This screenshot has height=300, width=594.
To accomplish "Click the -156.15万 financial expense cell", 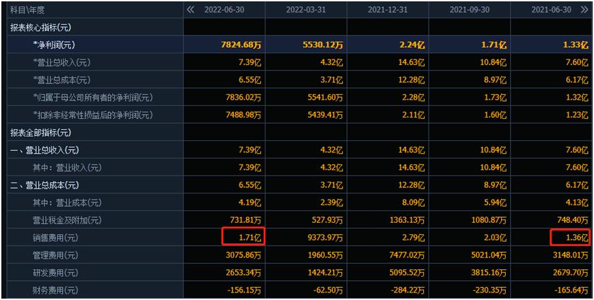I will click(243, 290).
